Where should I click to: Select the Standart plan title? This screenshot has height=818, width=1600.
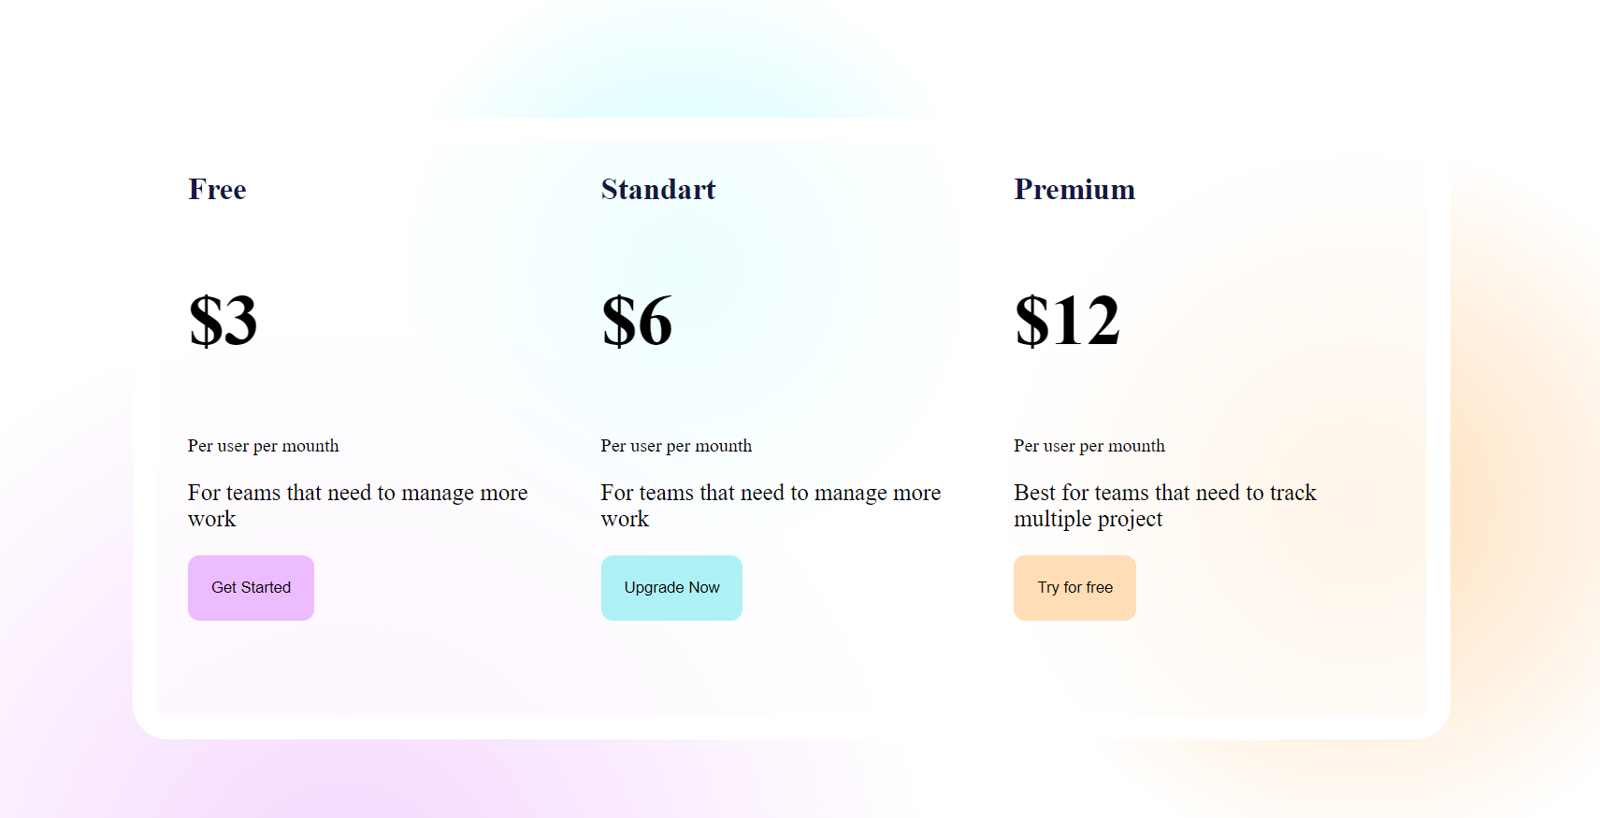tap(657, 190)
